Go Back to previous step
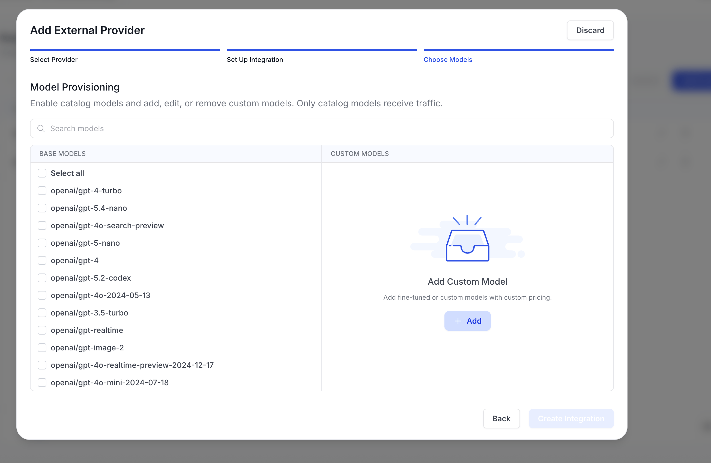 (501, 419)
